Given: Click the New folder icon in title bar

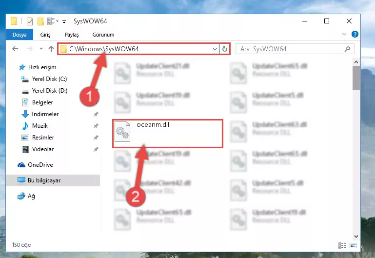Looking at the screenshot, I should pos(40,21).
